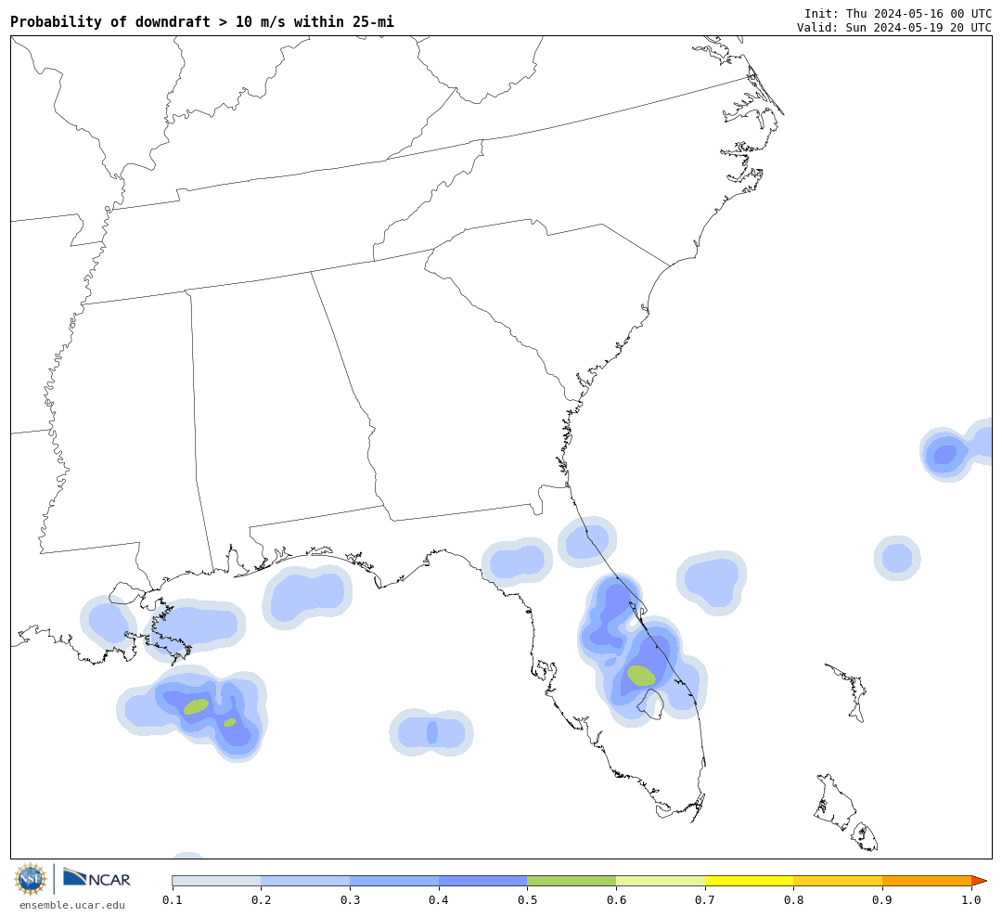Click the 0.4–0.5 periwinkle colorbar segment
The image size is (1002, 917).
483,881
